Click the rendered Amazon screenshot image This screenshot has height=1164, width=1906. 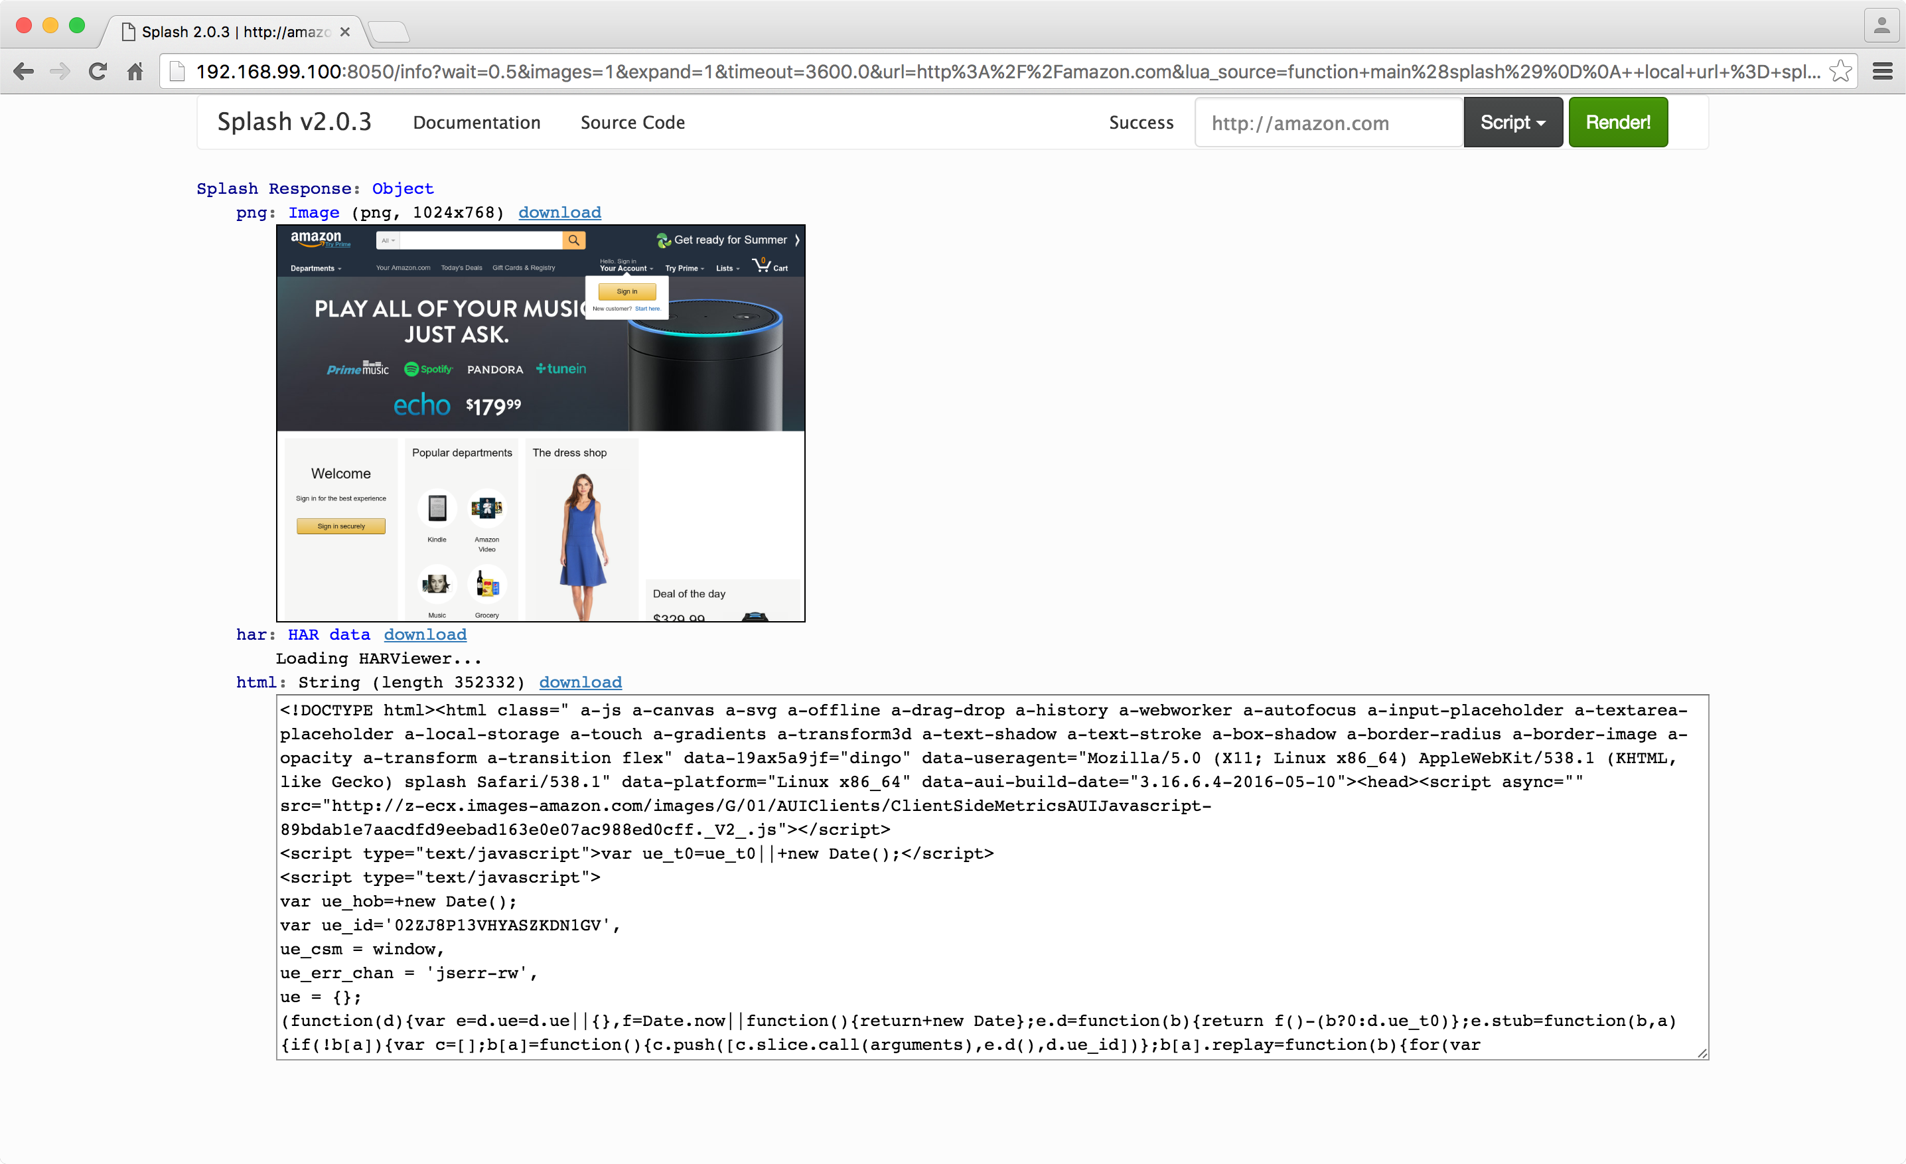click(541, 423)
